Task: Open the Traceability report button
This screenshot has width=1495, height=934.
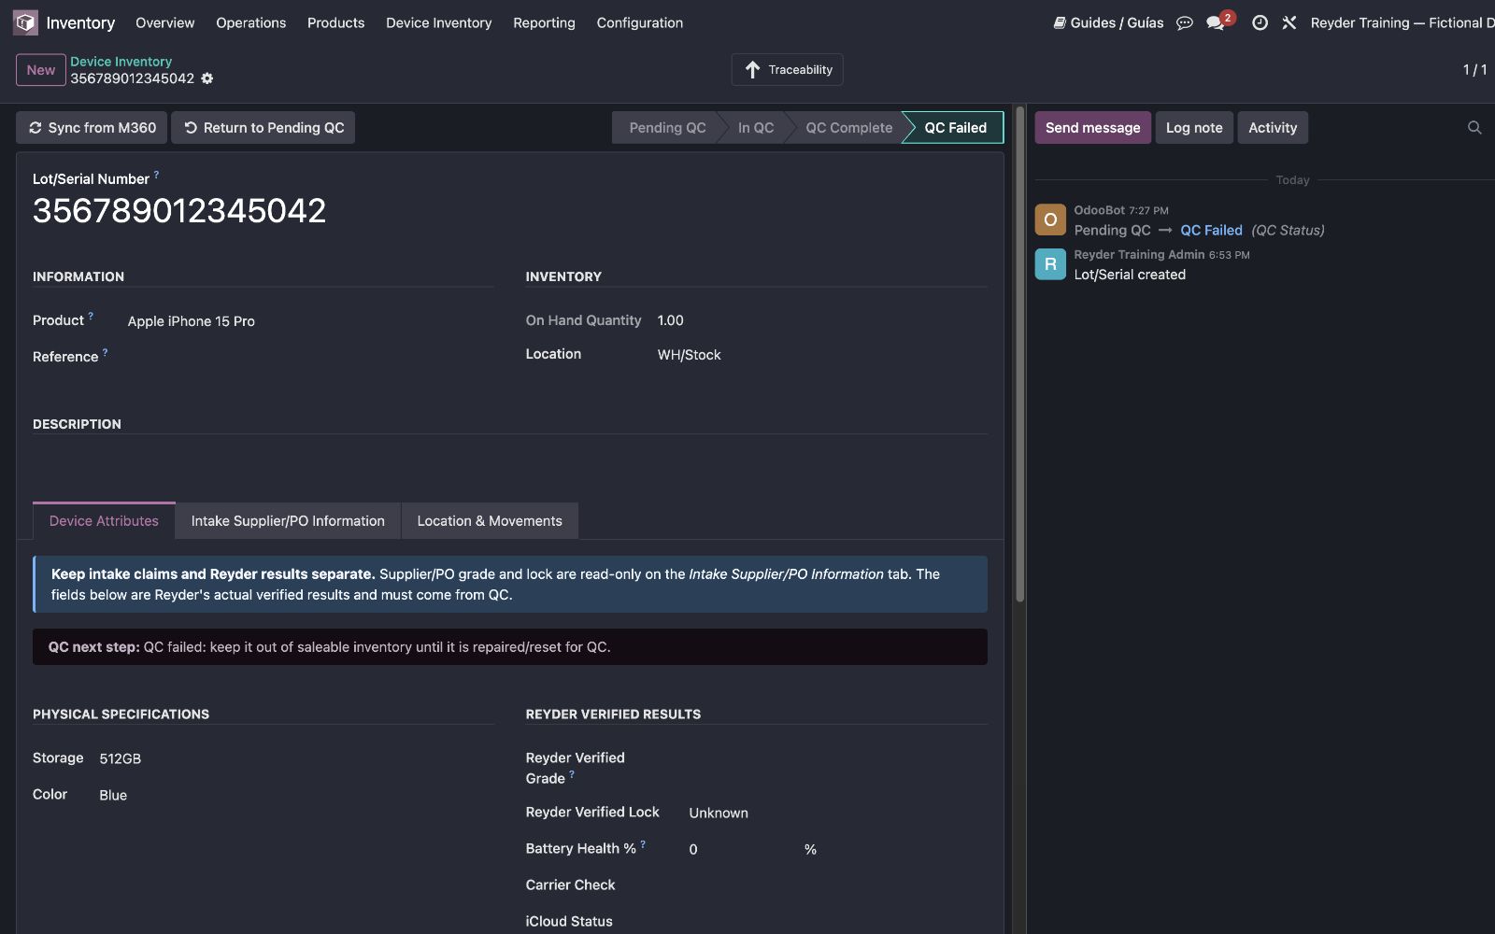Action: pyautogui.click(x=787, y=70)
